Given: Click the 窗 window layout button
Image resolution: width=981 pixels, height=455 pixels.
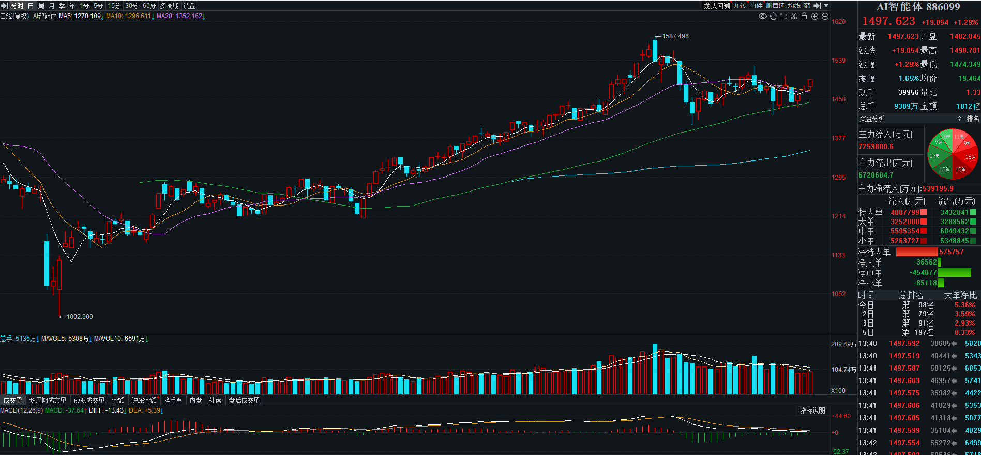Looking at the screenshot, I should tap(807, 6).
